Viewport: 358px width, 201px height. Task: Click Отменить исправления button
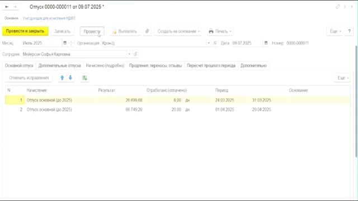pos(29,78)
